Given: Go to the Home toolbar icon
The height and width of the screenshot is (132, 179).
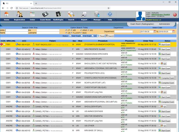Looking at the screenshot, I should click(6, 15).
